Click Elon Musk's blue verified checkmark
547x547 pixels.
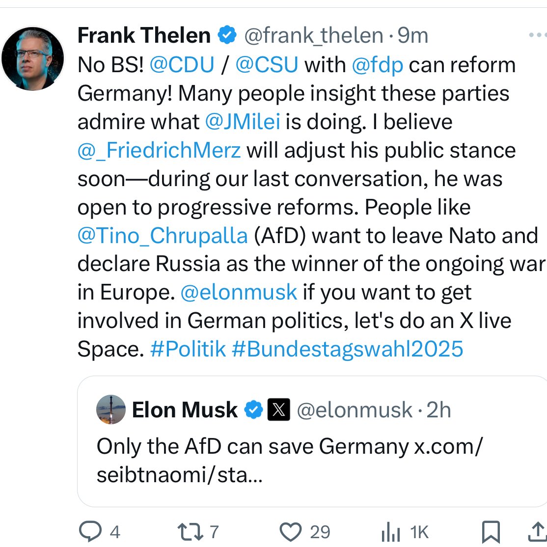[x=253, y=410]
